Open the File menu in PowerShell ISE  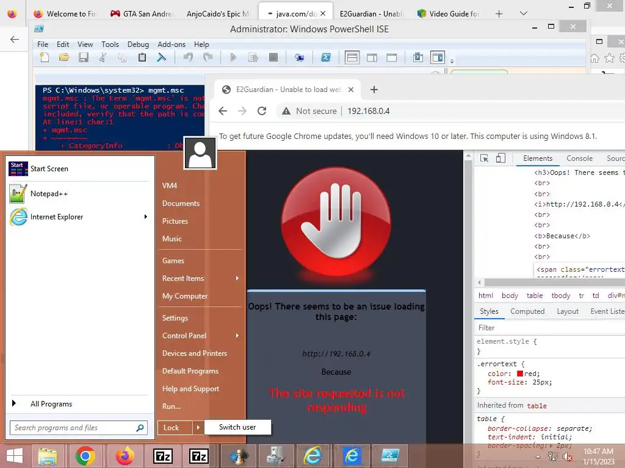point(43,44)
